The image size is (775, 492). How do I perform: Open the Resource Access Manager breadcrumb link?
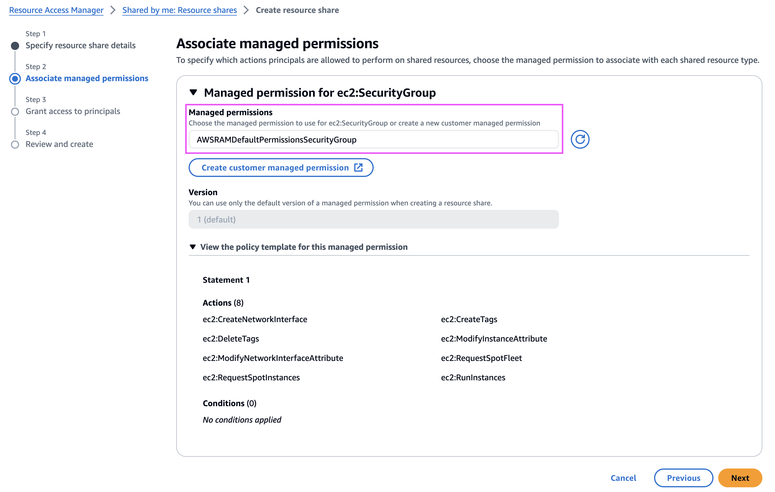(56, 10)
